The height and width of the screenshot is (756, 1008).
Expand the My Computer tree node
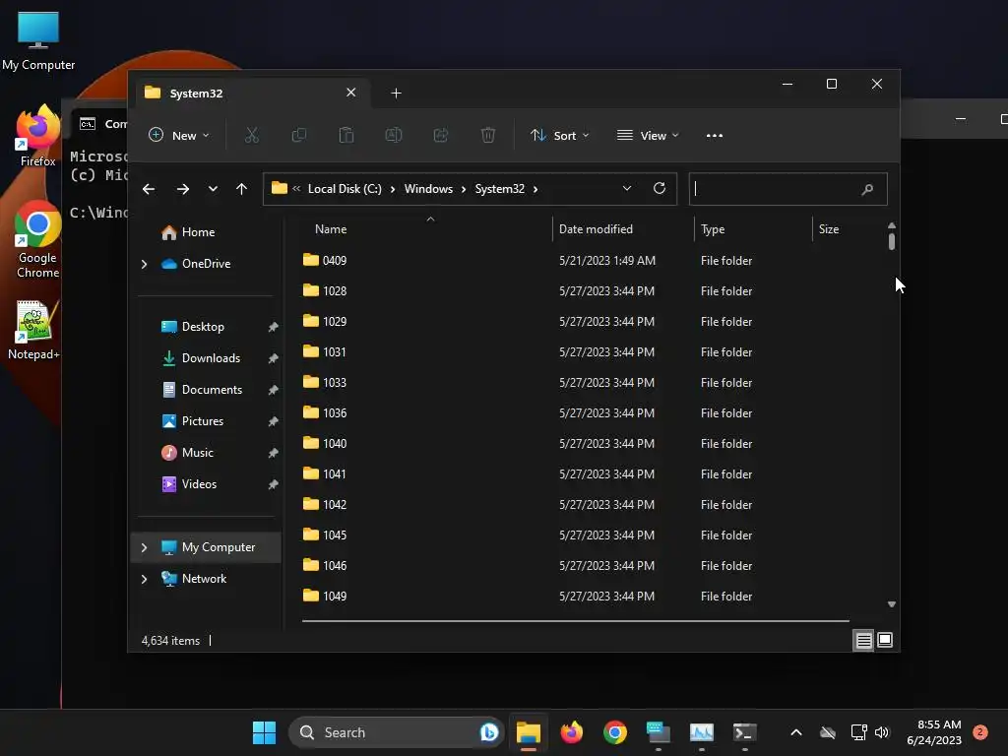coord(144,547)
